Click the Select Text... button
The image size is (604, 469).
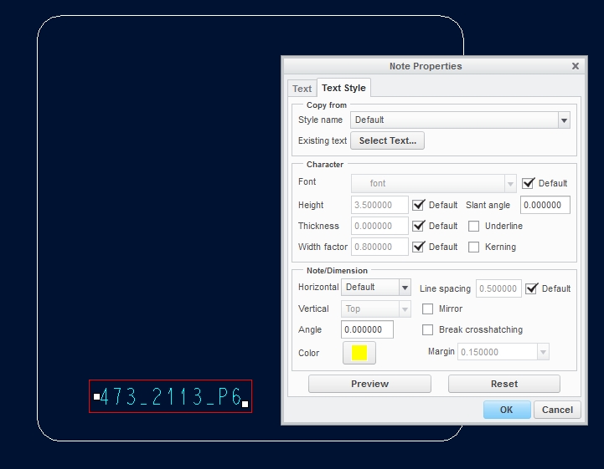point(388,140)
